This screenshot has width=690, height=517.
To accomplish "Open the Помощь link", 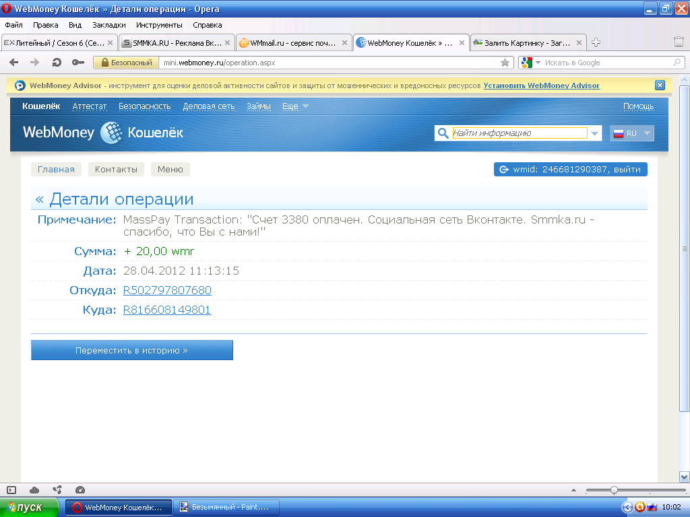I will (639, 106).
